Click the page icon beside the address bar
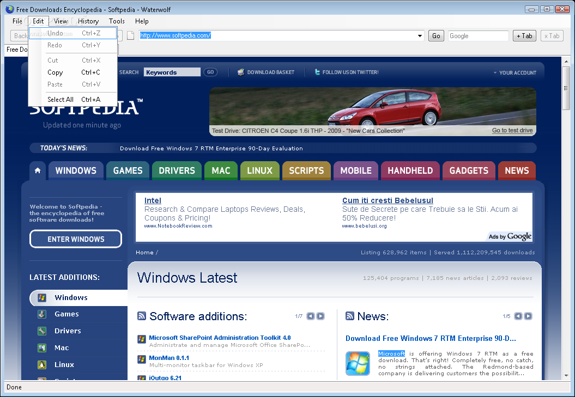The height and width of the screenshot is (397, 575). (x=130, y=35)
